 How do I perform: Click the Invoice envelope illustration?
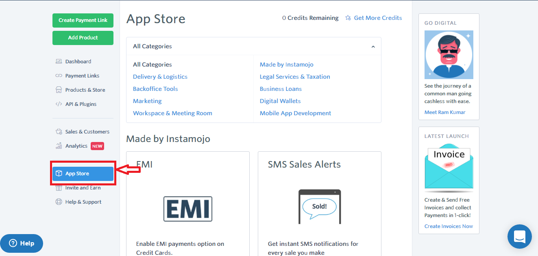coord(449,168)
